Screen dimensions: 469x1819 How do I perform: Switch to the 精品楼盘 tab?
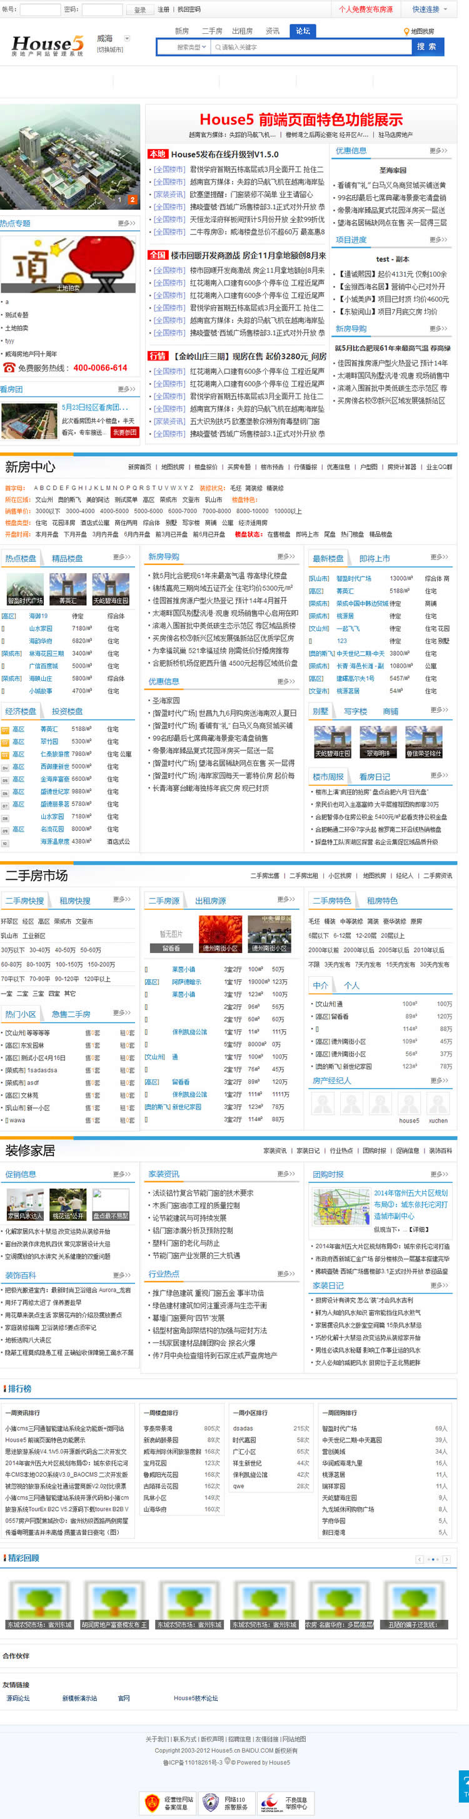pos(67,559)
